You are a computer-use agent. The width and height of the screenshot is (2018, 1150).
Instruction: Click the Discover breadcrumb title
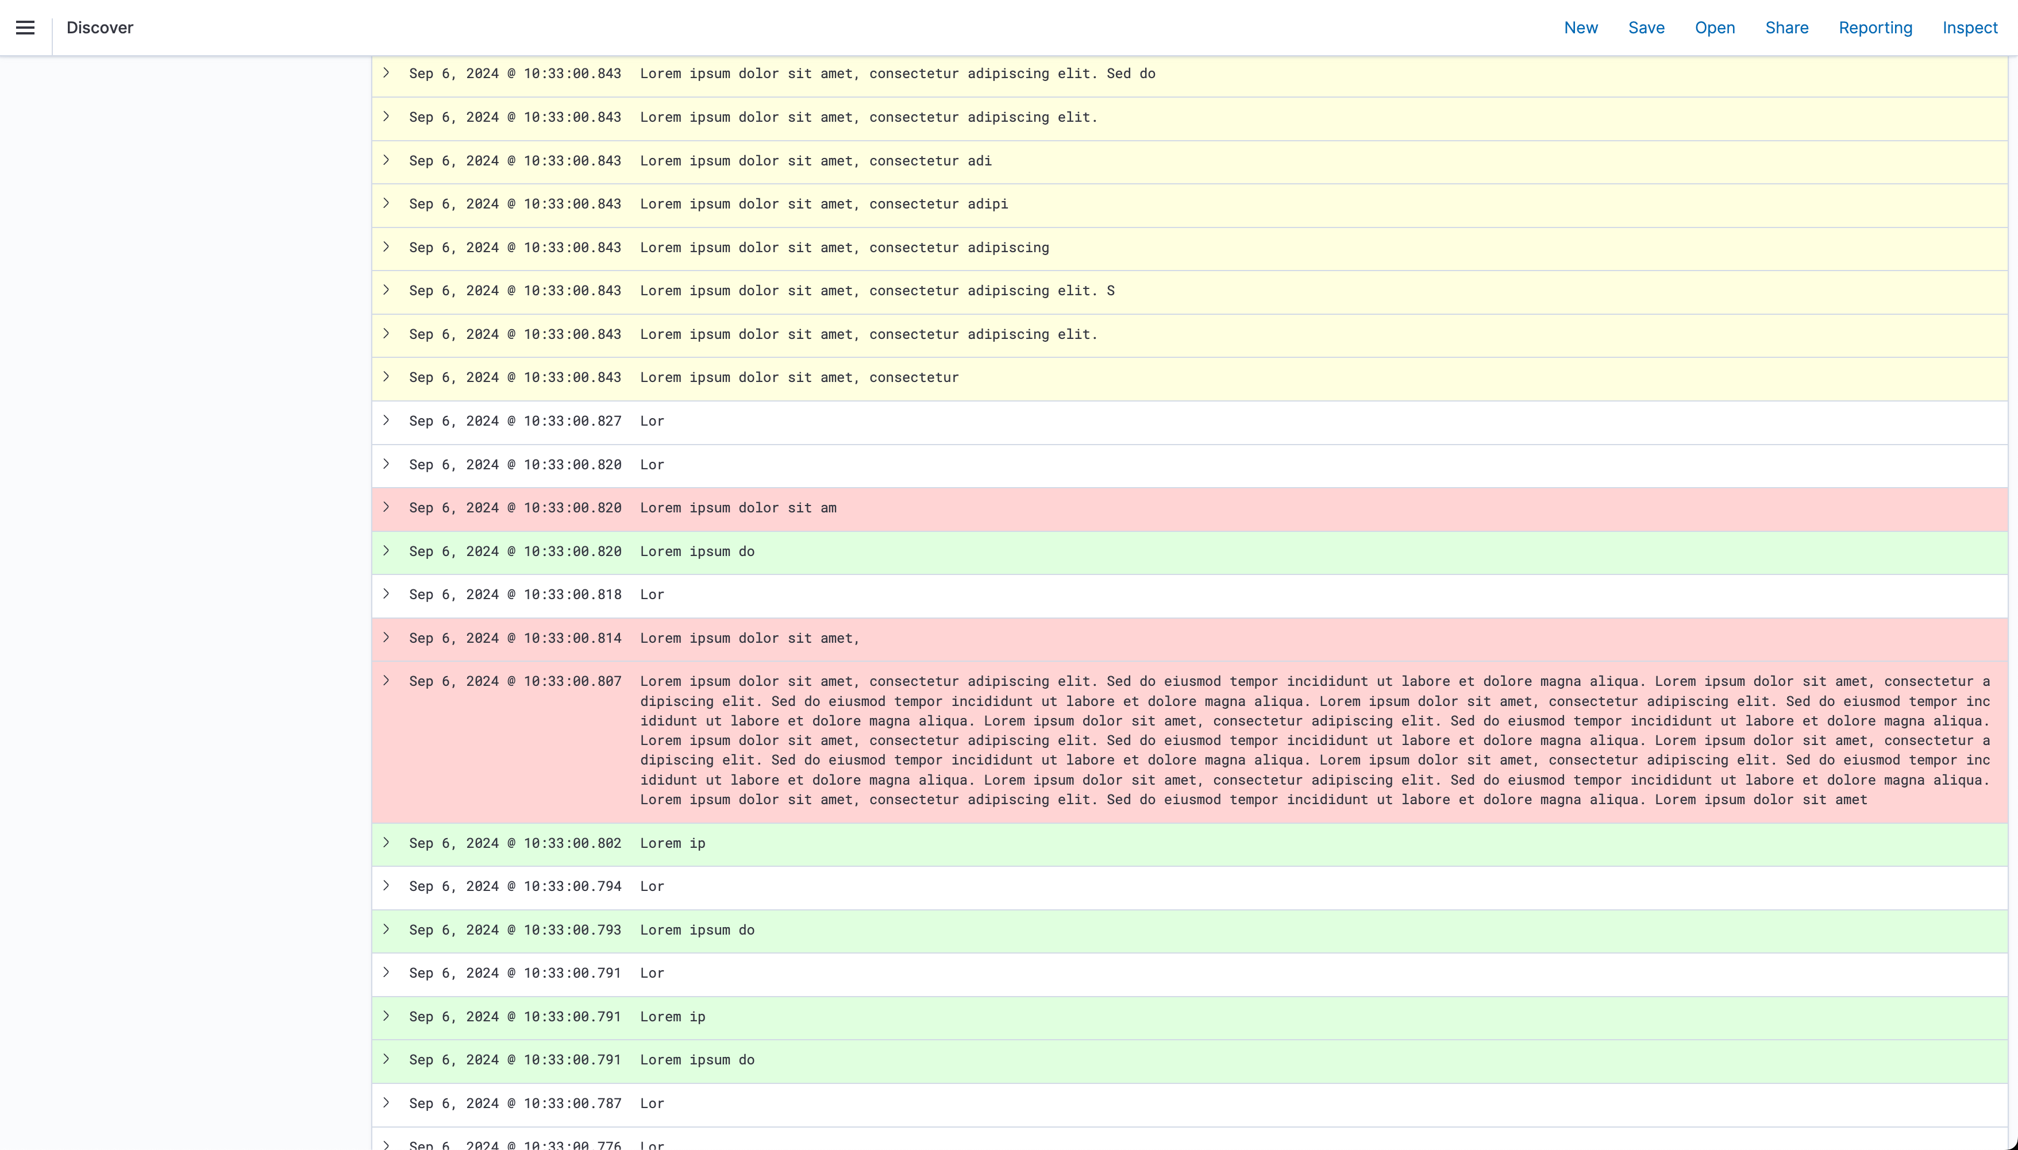click(x=99, y=28)
